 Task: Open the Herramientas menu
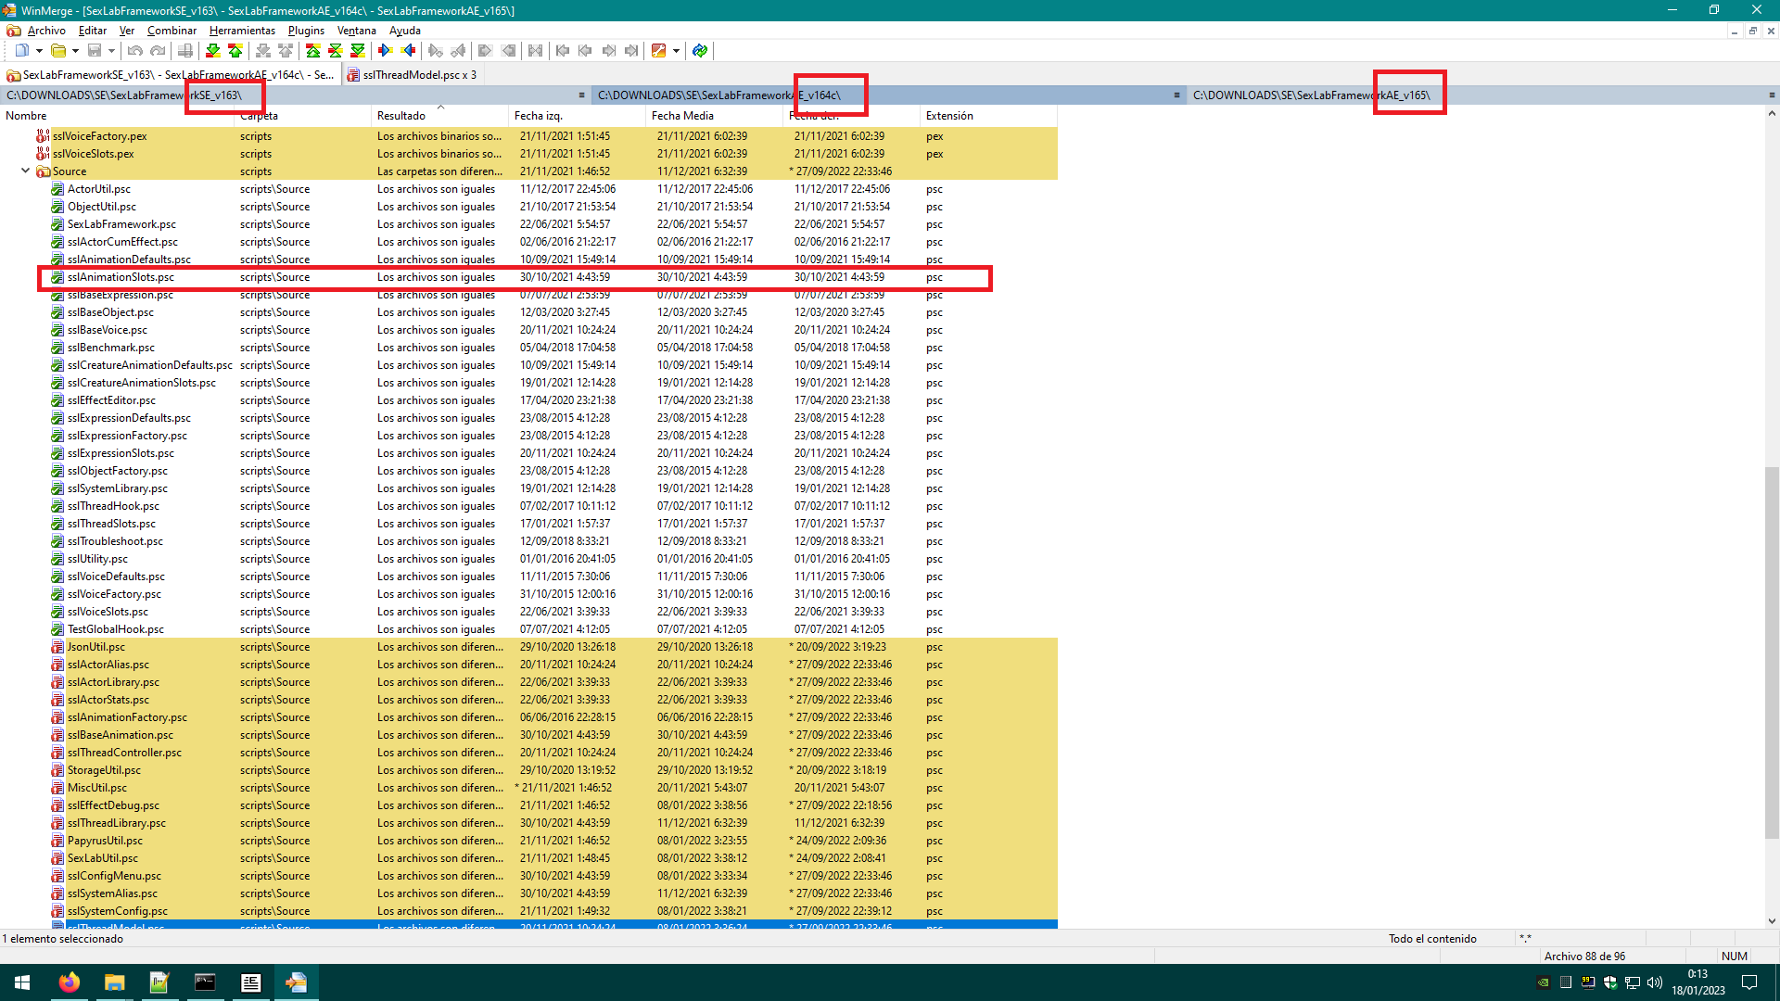tap(242, 31)
